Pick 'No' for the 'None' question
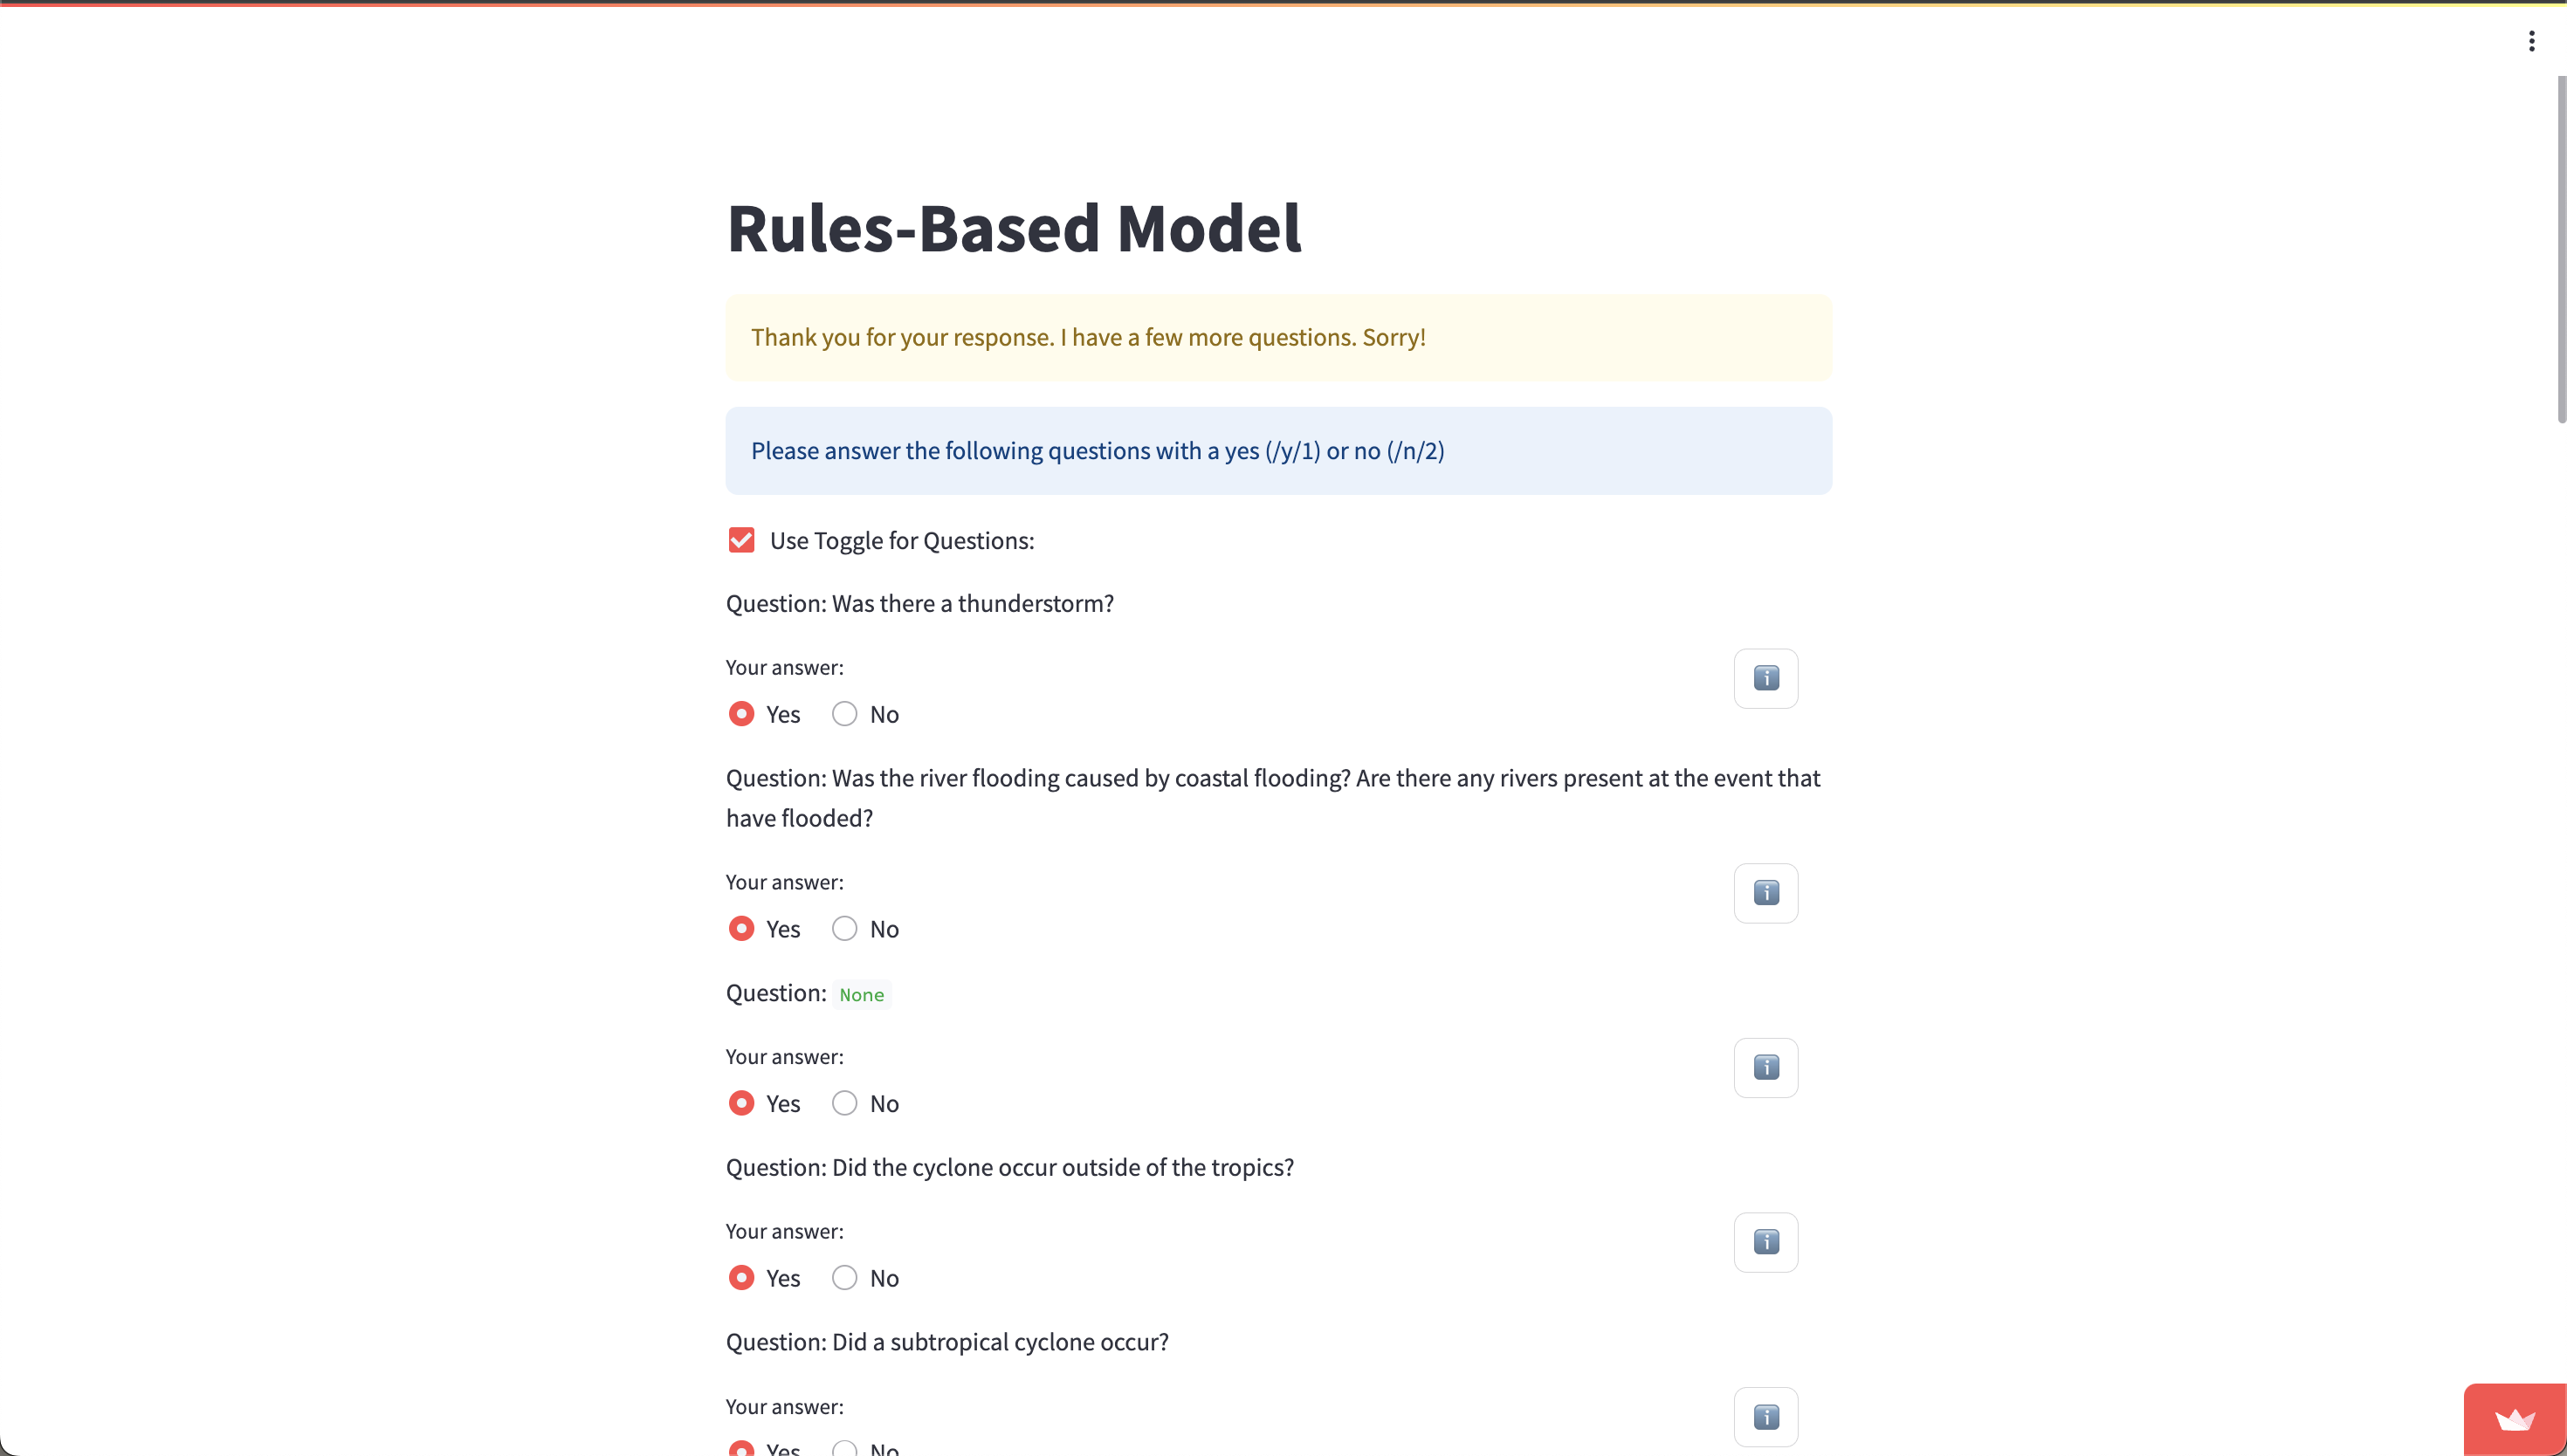 coord(845,1103)
